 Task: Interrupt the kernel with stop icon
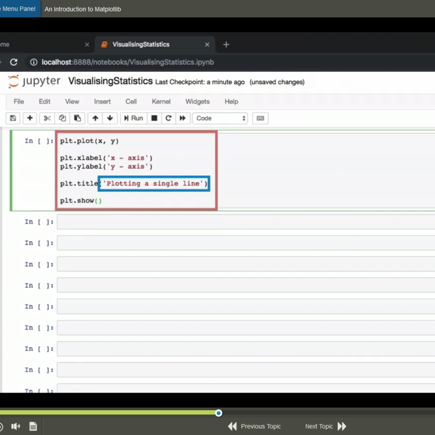(154, 118)
